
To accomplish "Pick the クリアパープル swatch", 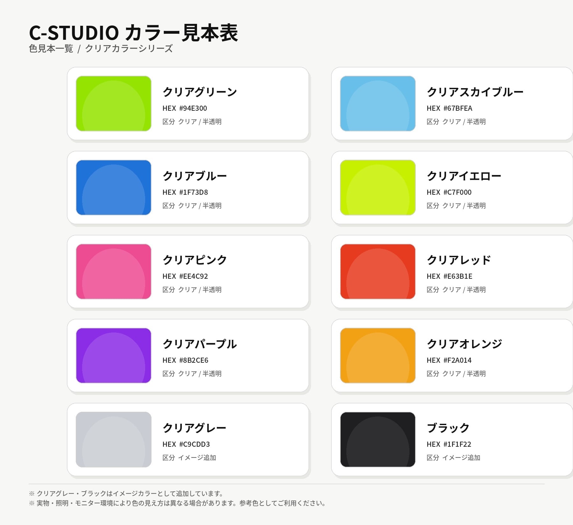I will tap(114, 355).
